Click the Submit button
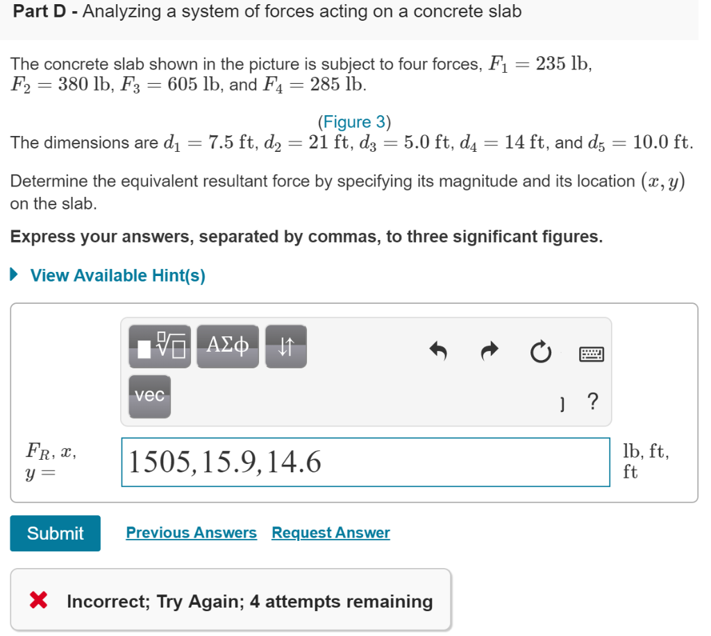 [x=55, y=533]
